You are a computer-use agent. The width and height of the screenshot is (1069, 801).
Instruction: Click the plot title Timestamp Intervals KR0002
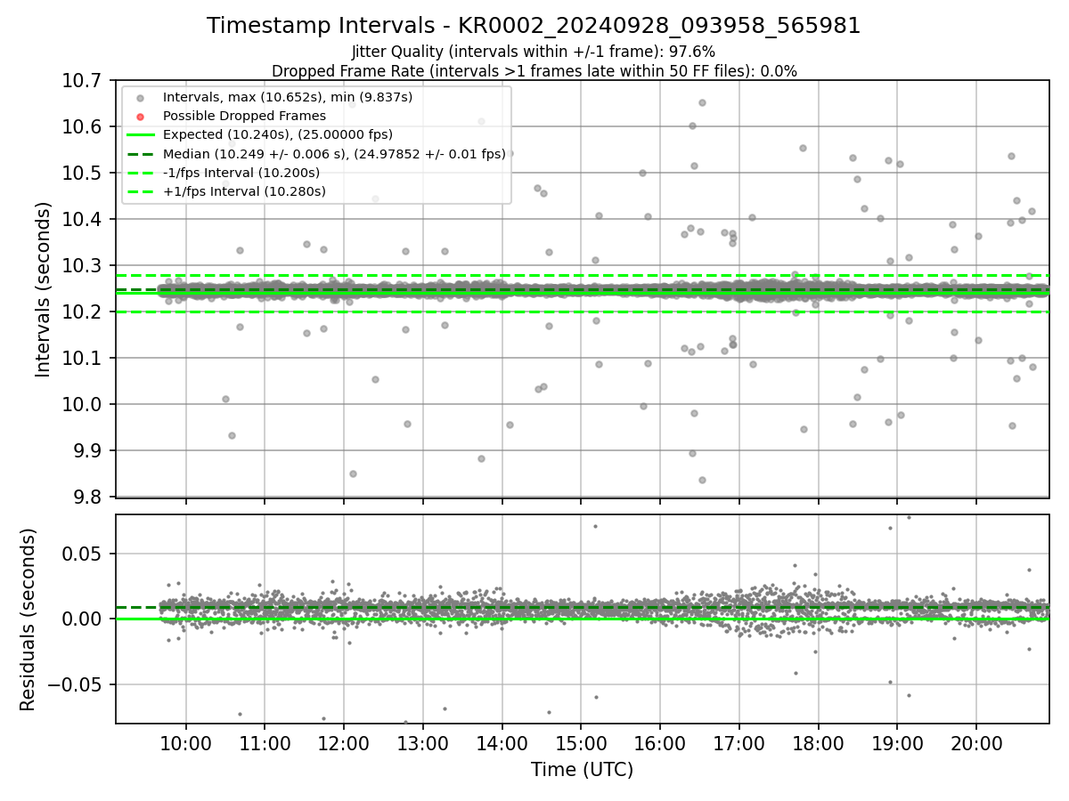coord(534,26)
